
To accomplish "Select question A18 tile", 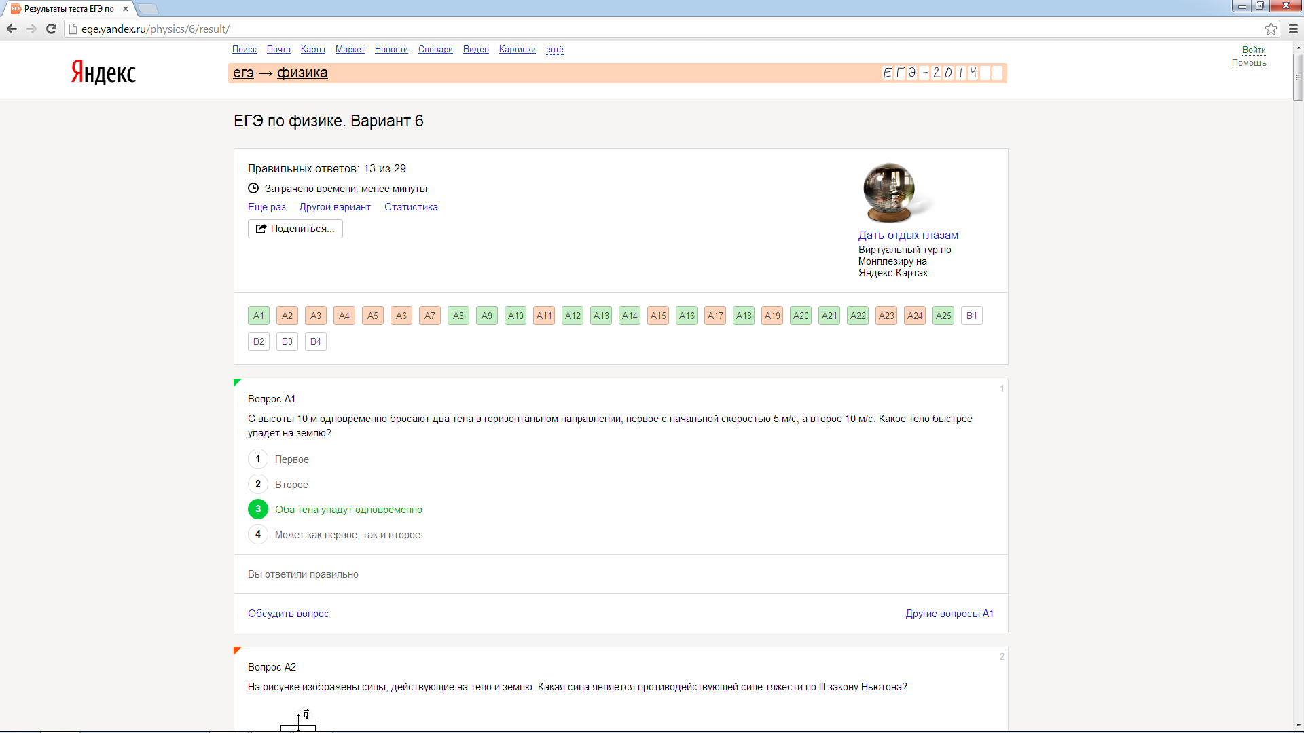I will click(744, 316).
